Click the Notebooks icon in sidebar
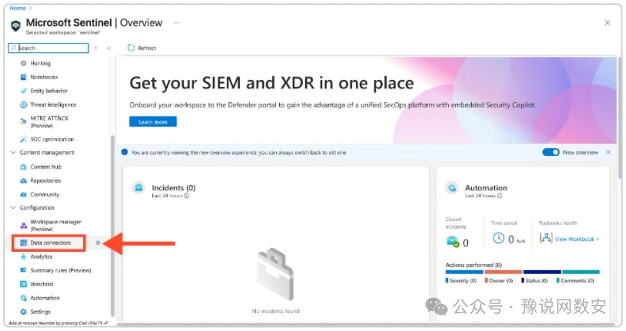The image size is (626, 331). click(24, 77)
